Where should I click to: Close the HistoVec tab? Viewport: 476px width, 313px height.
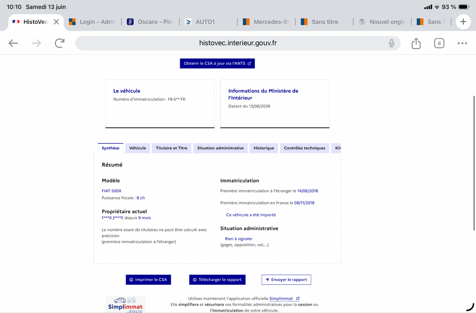pos(56,22)
